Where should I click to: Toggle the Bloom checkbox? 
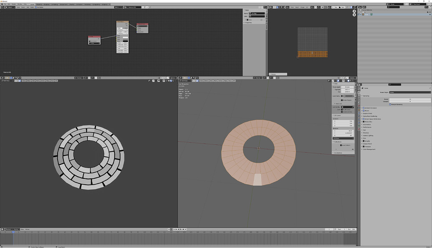[364, 110]
